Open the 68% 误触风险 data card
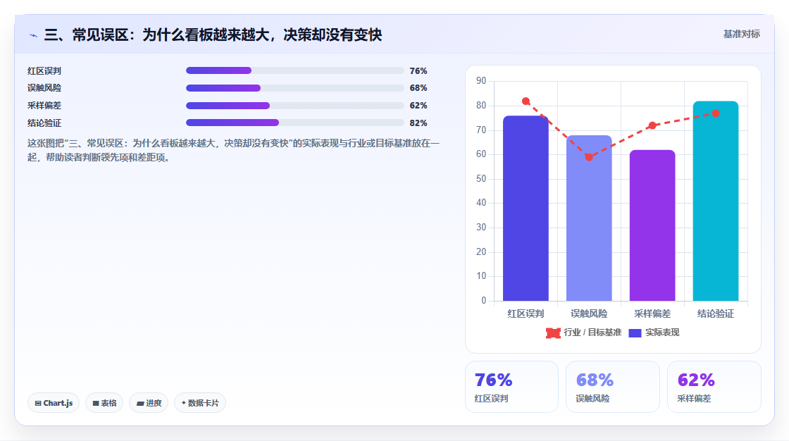This screenshot has width=789, height=441. pos(613,387)
